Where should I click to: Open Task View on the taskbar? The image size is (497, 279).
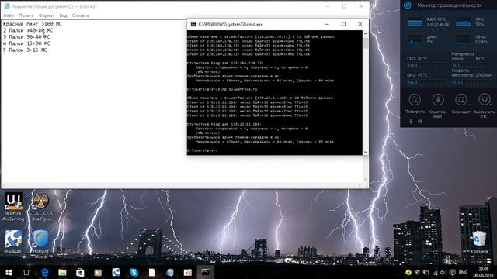click(x=26, y=272)
